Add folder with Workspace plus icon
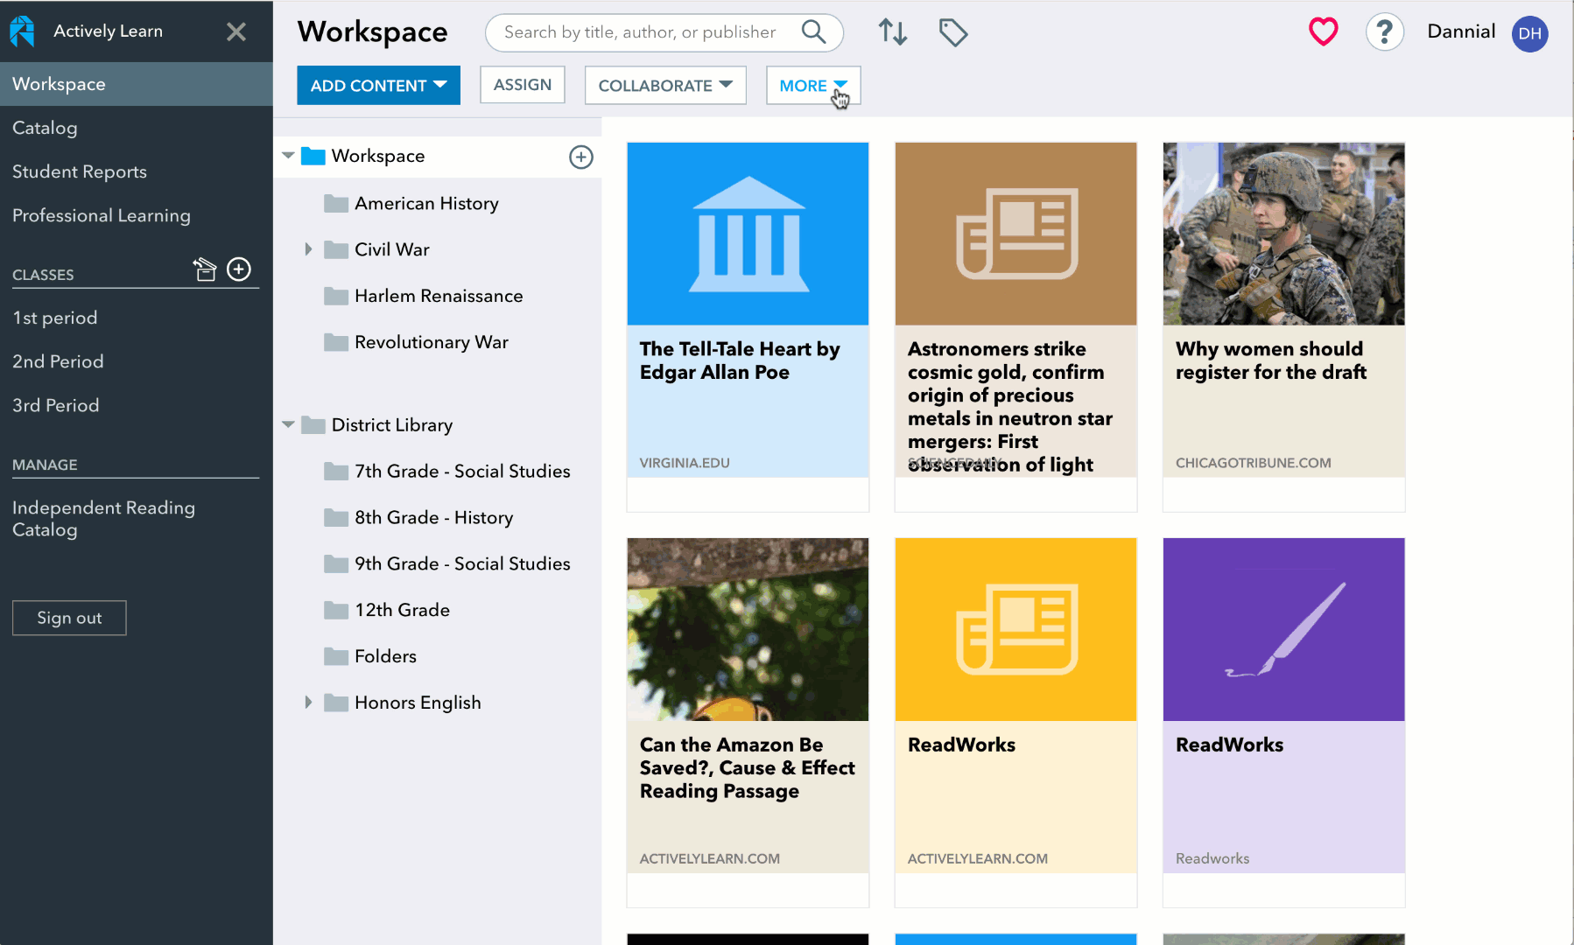Image resolution: width=1574 pixels, height=945 pixels. click(581, 157)
